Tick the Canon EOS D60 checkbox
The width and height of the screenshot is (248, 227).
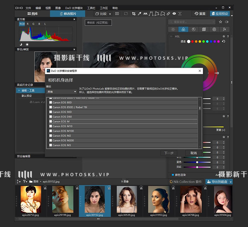[51, 117]
